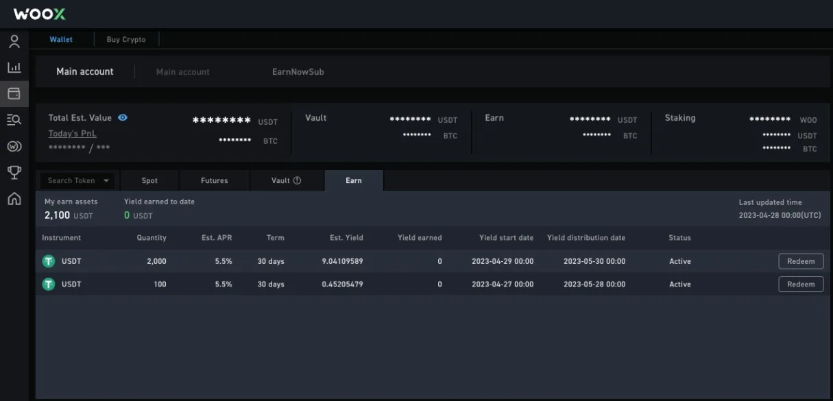
Task: Click the Quantity column header
Action: point(152,238)
